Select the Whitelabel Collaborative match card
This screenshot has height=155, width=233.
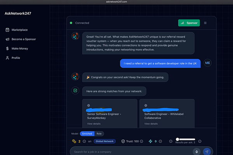click(x=167, y=113)
